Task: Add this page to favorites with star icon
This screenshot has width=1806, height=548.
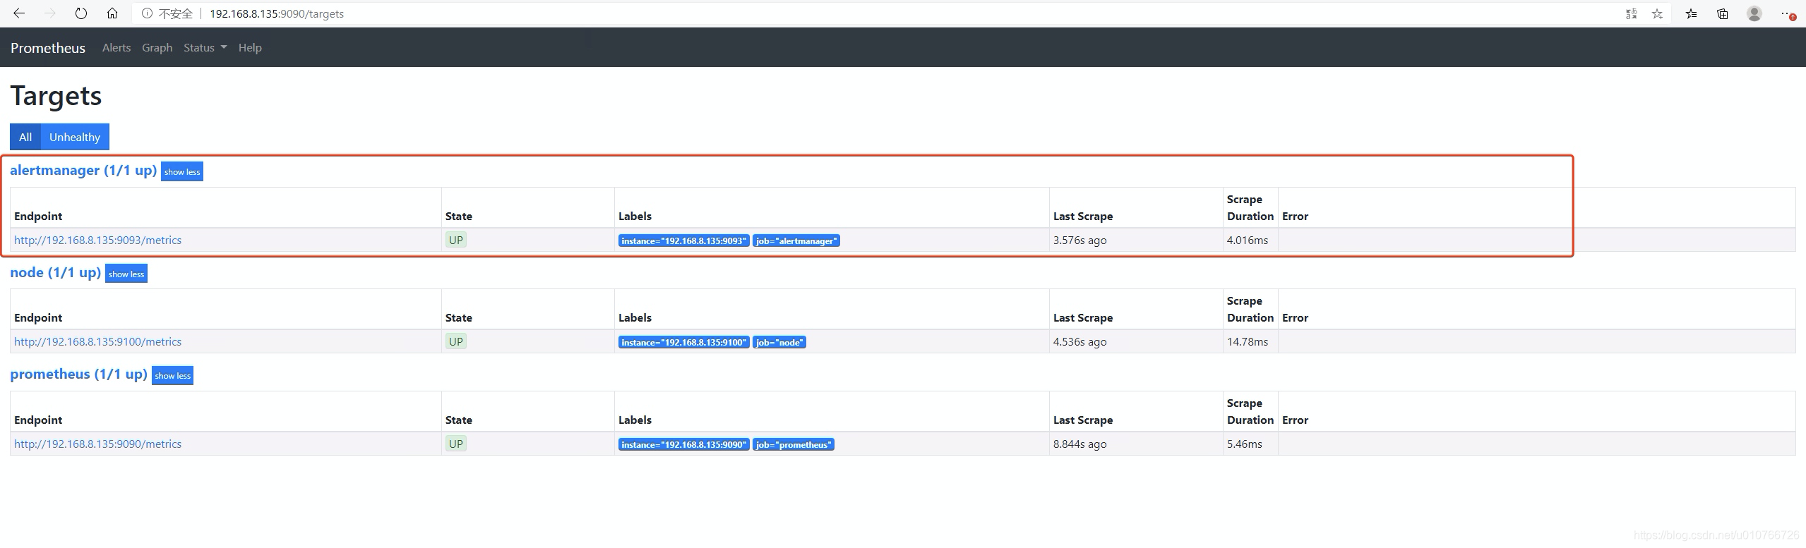Action: tap(1657, 13)
